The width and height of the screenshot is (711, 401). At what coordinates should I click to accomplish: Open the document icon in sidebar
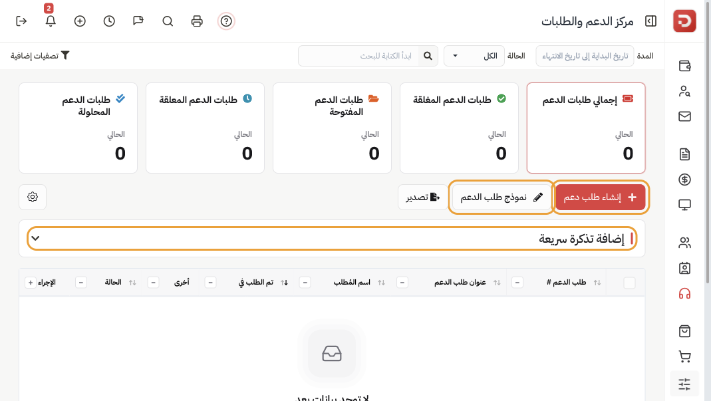point(684,154)
